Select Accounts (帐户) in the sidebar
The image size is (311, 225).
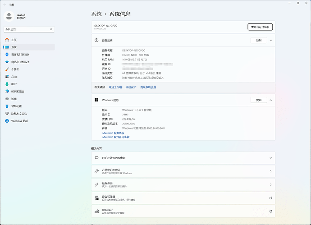pyautogui.click(x=14, y=84)
